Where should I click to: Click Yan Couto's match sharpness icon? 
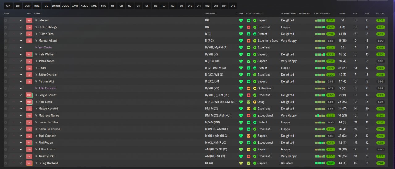(249, 47)
